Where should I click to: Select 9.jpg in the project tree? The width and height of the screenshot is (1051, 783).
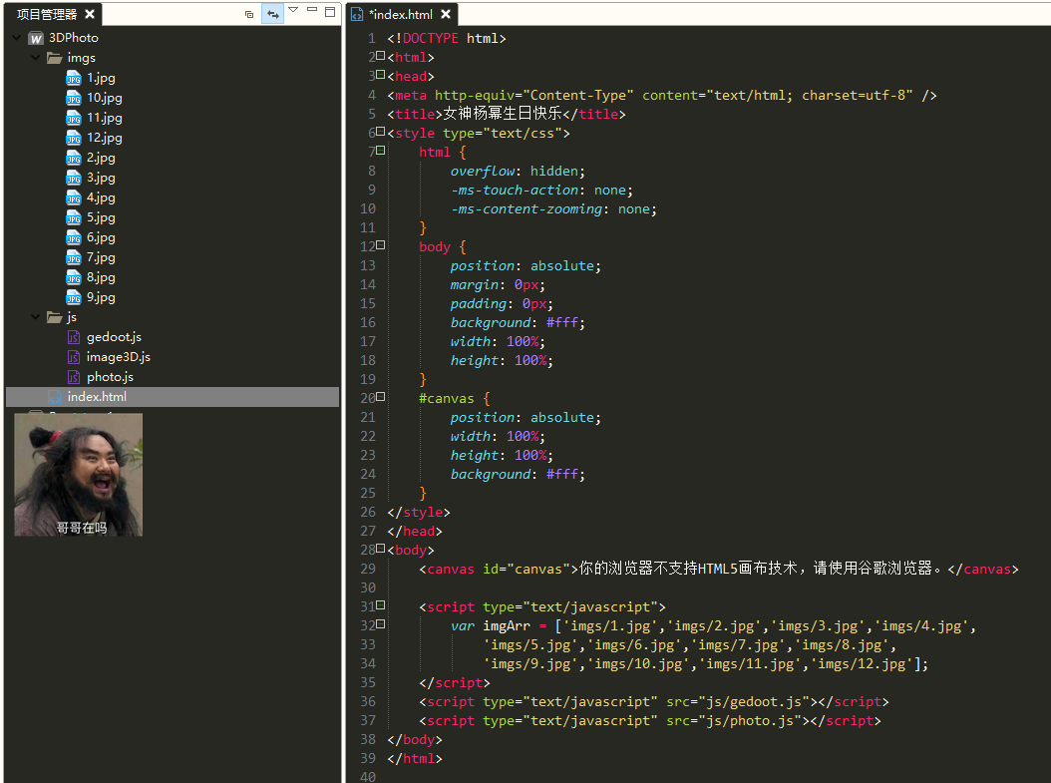click(101, 297)
